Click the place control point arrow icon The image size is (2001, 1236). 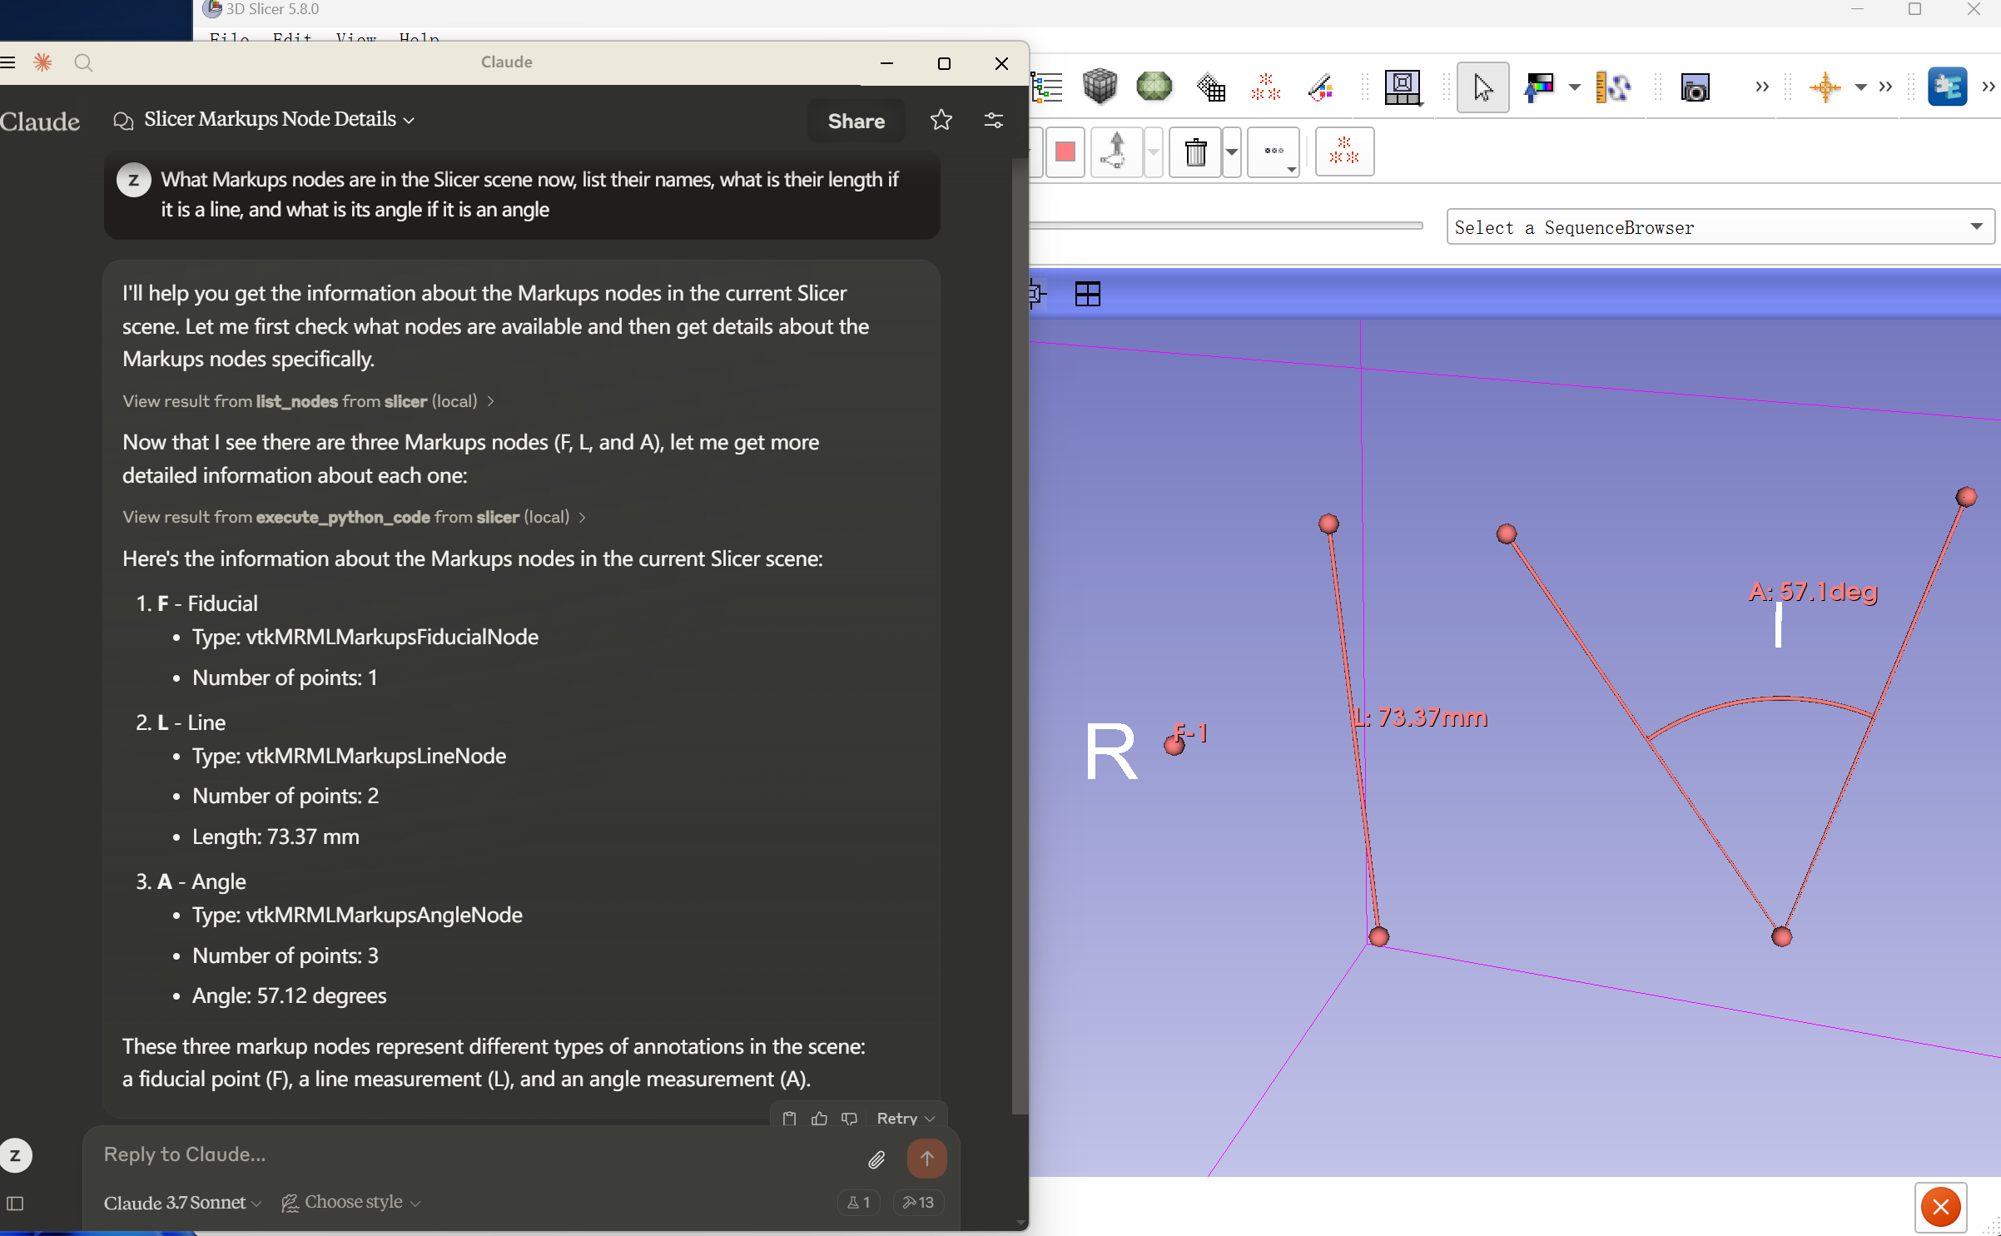click(x=1115, y=151)
